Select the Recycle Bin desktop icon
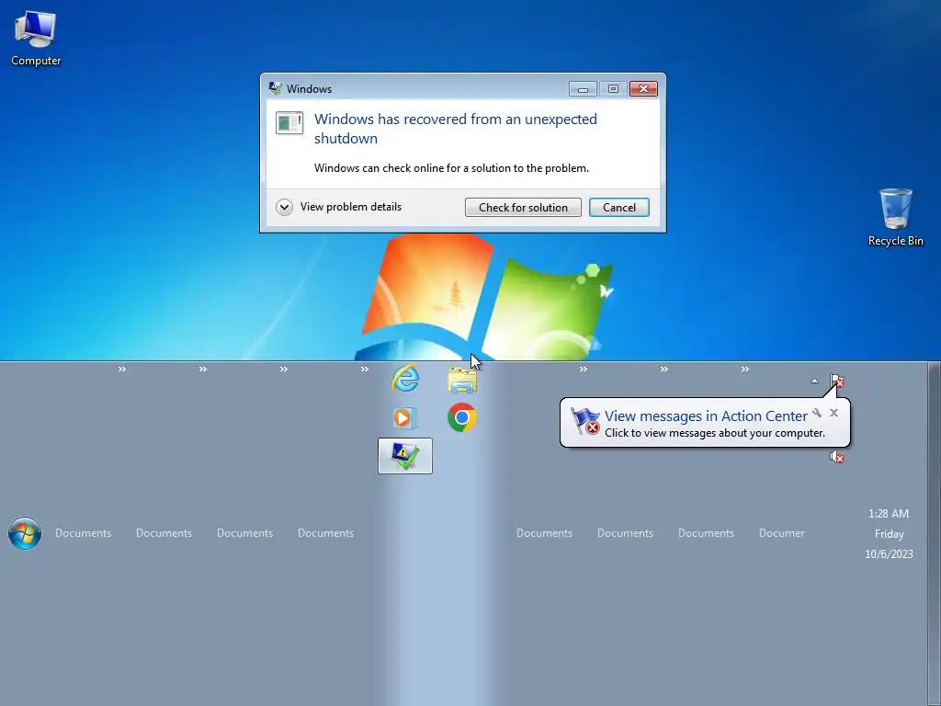 [x=895, y=217]
